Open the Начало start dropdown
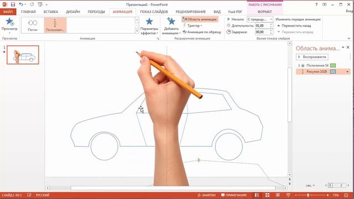This screenshot has width=354, height=199. coord(260,19)
